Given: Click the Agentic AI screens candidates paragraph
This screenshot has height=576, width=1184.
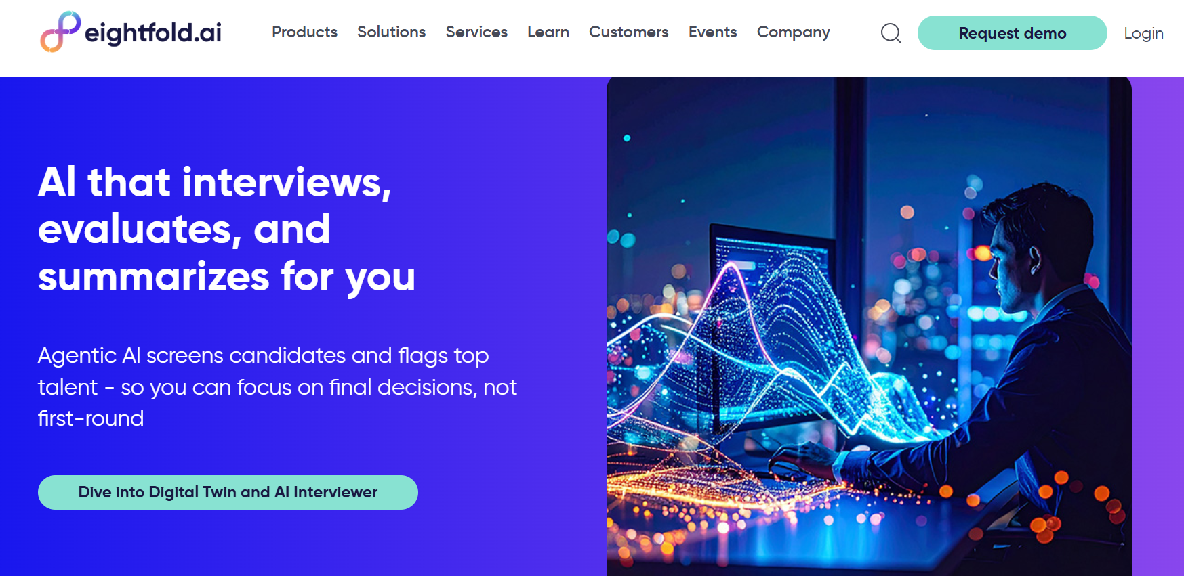Looking at the screenshot, I should tap(277, 386).
